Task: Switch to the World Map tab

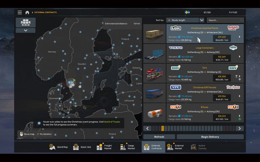Action: click(x=57, y=147)
